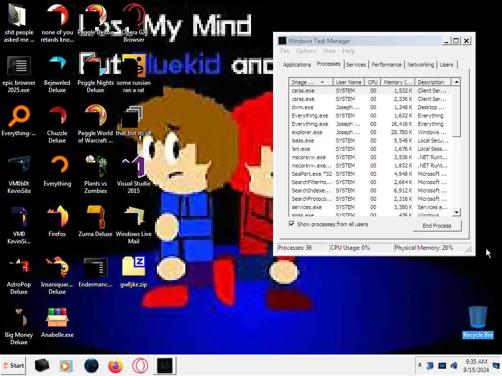Click the Firefox taskbar icon
Screen dimensions: 502x376
[116, 365]
